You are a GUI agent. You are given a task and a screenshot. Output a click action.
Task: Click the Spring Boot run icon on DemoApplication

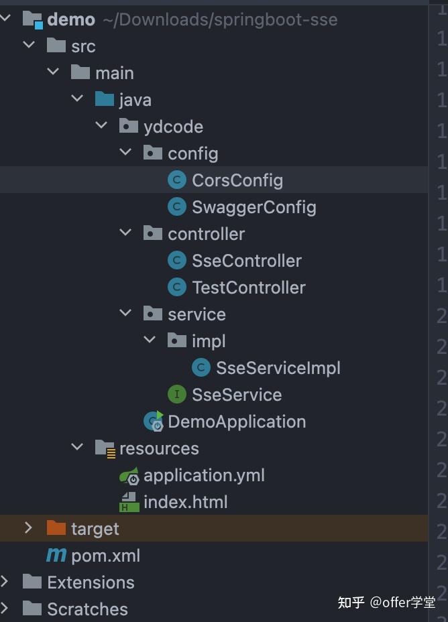click(152, 421)
